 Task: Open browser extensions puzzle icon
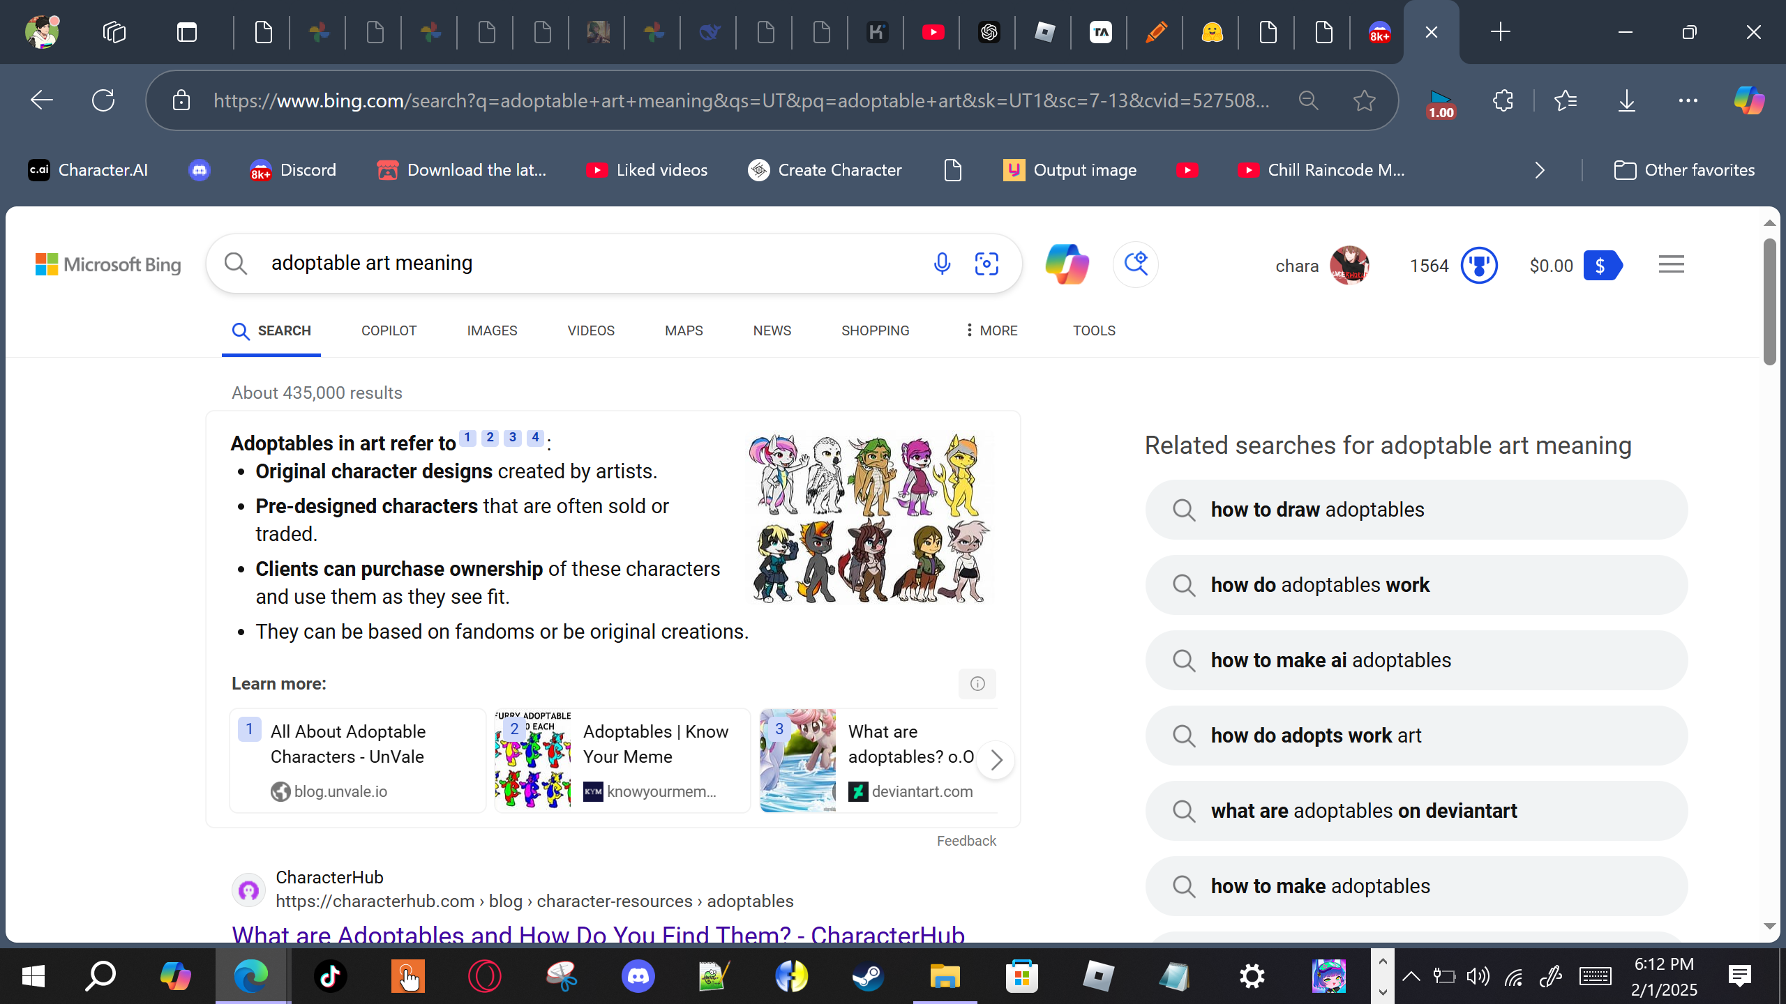coord(1503,101)
